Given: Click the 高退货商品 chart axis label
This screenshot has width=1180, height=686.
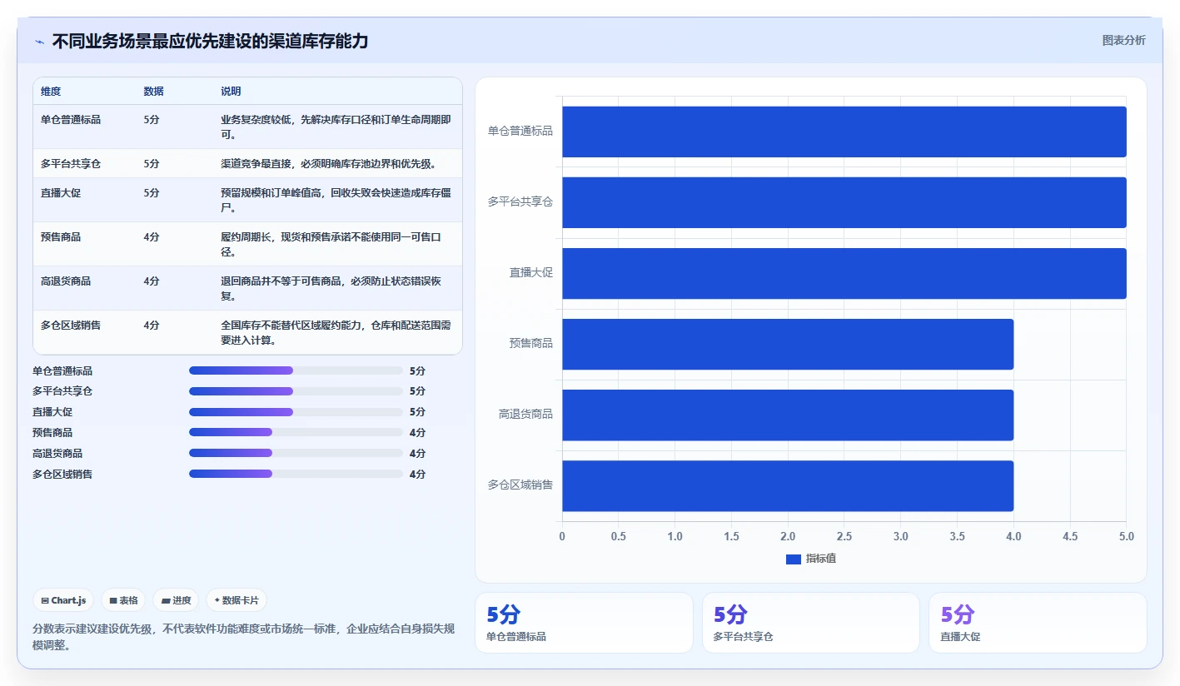Looking at the screenshot, I should click(x=526, y=415).
